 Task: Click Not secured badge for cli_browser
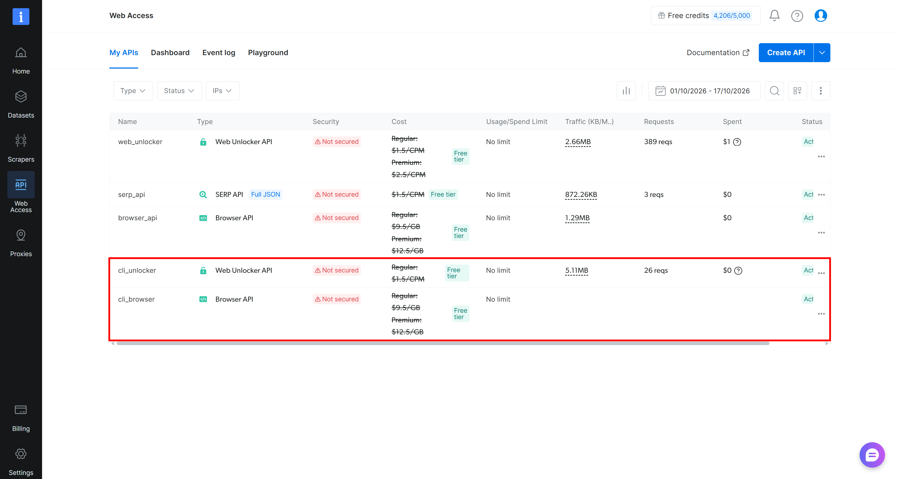(x=336, y=299)
